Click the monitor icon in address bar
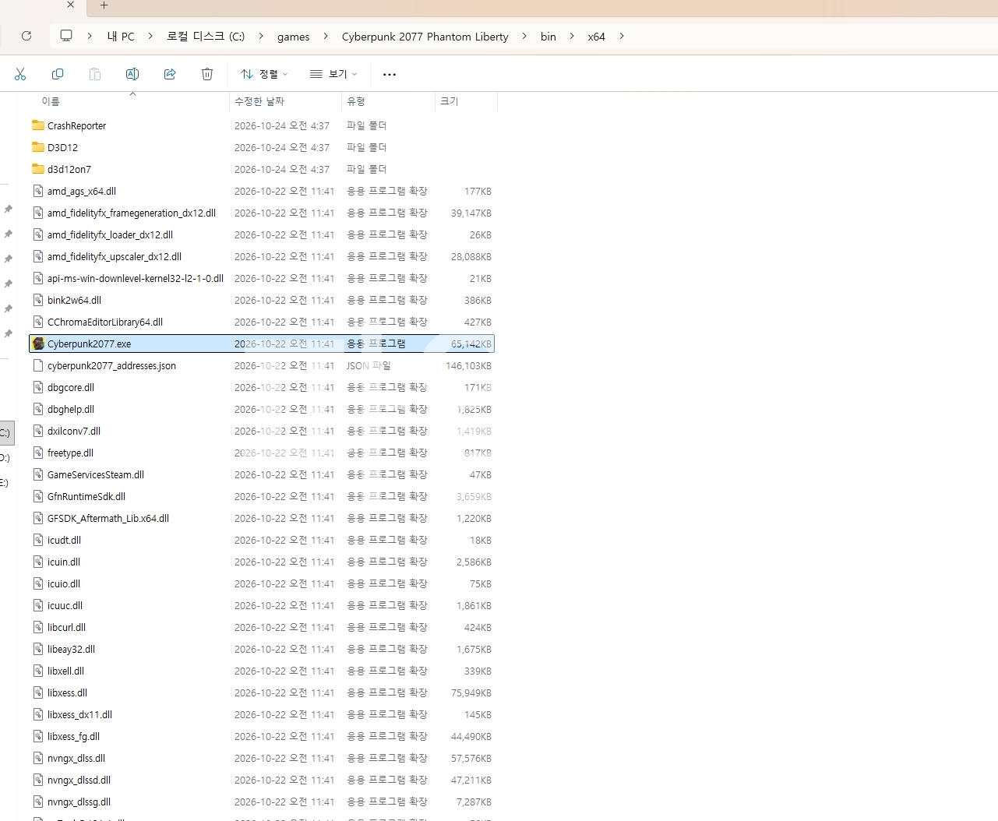 point(66,36)
